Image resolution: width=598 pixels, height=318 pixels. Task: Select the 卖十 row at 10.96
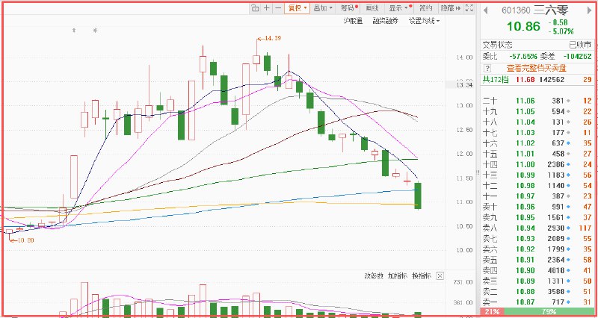click(537, 207)
